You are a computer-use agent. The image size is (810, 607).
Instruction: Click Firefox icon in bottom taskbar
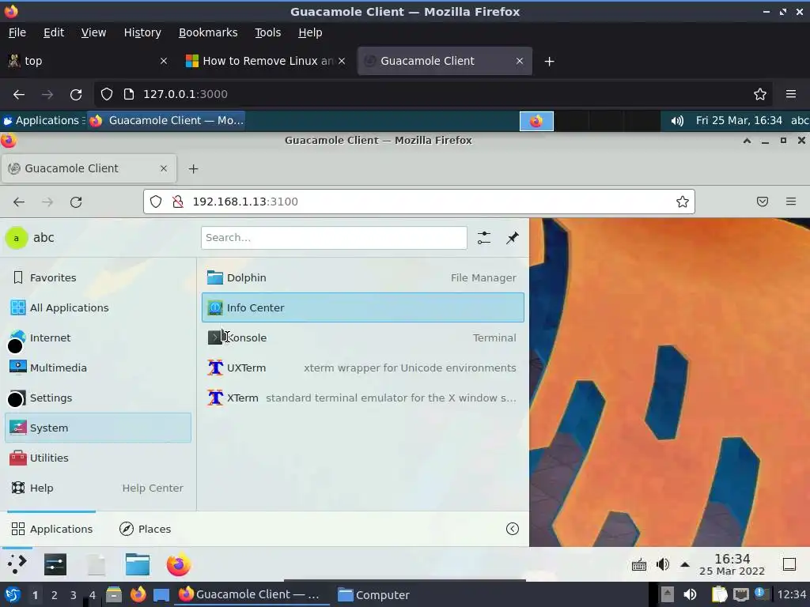(138, 594)
